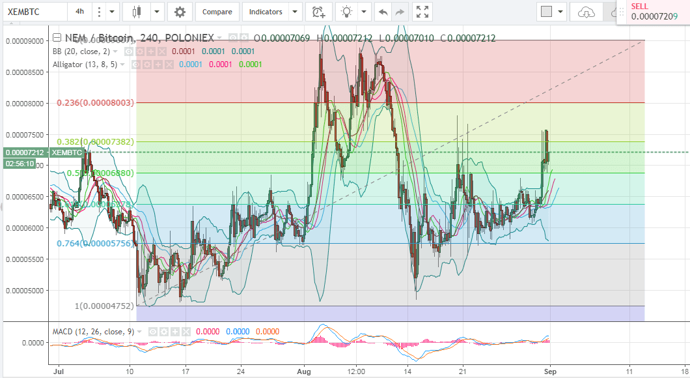Click the BB (20, close, 2) indicator title

pyautogui.click(x=81, y=51)
